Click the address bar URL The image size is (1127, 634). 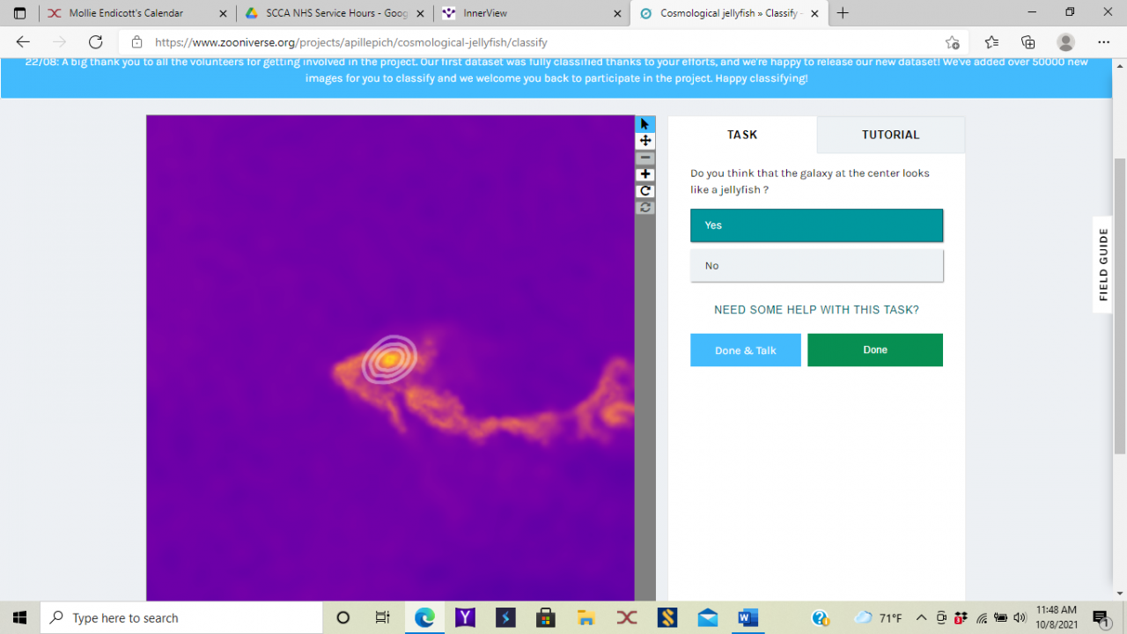pyautogui.click(x=350, y=42)
